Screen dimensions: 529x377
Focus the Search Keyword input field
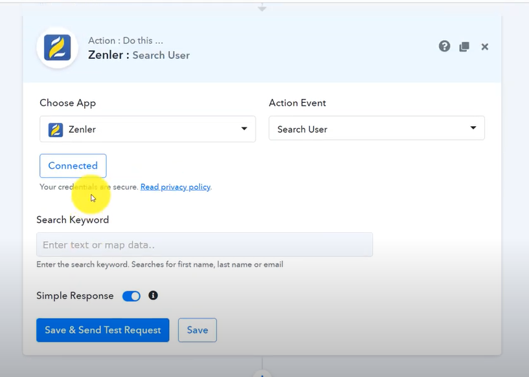[x=205, y=244]
